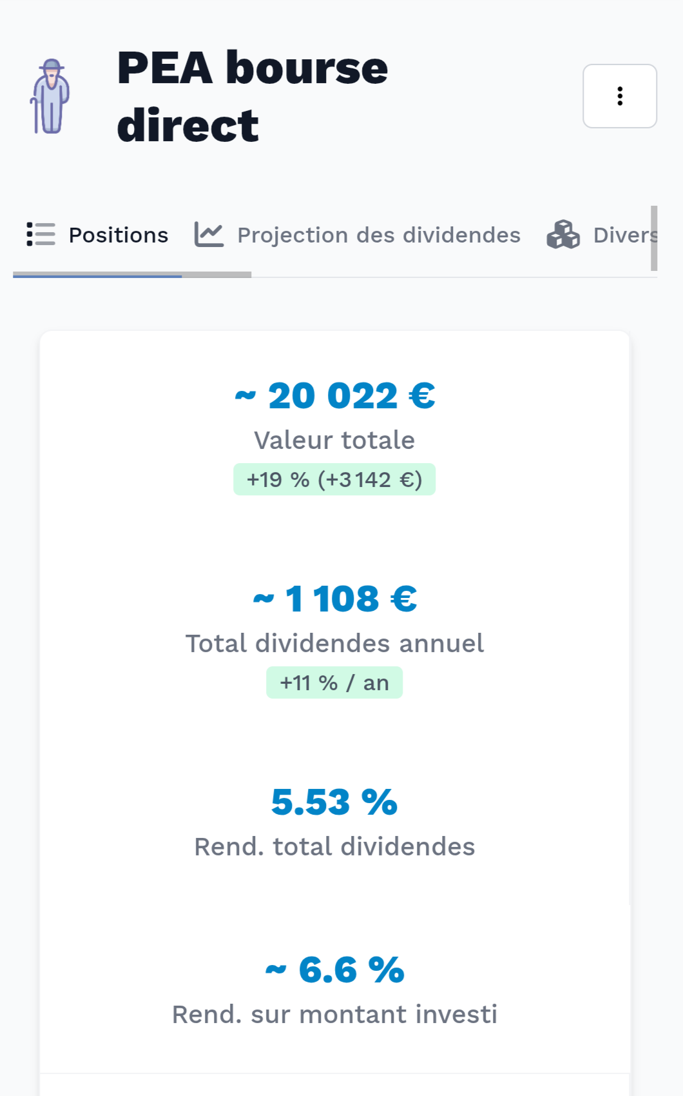Click the +19 % (+3 142 €) gain badge

pyautogui.click(x=334, y=479)
